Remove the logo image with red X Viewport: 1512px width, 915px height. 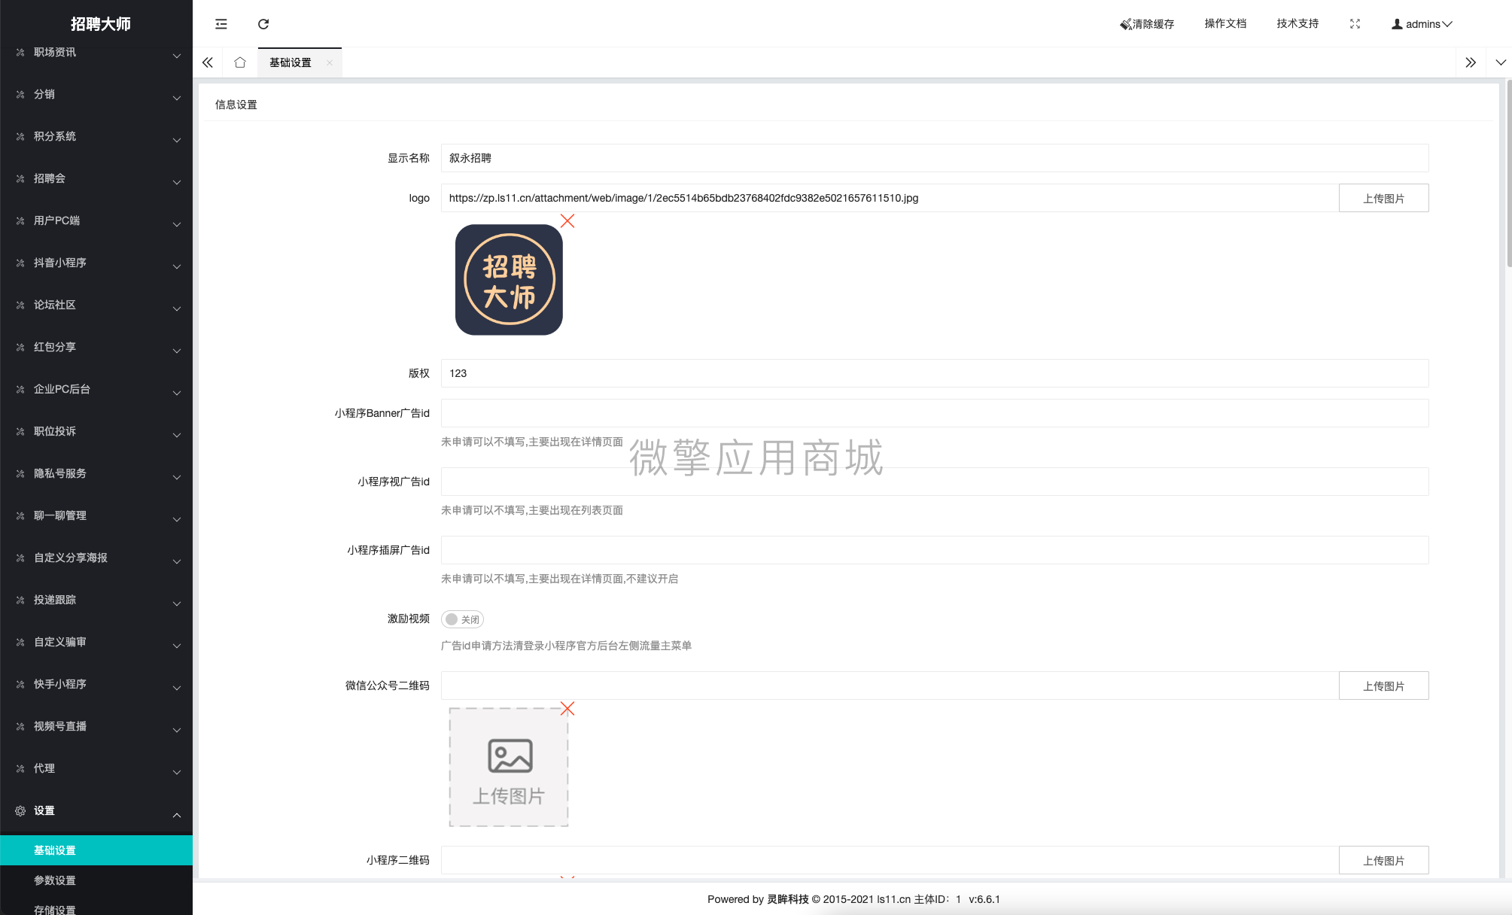[567, 221]
